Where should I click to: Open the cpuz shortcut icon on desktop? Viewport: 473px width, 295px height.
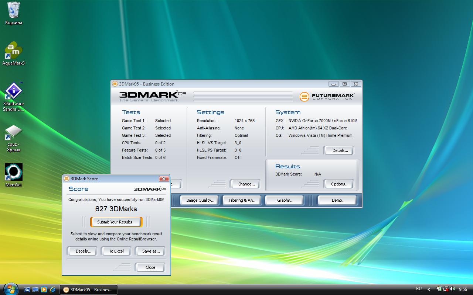click(x=14, y=138)
